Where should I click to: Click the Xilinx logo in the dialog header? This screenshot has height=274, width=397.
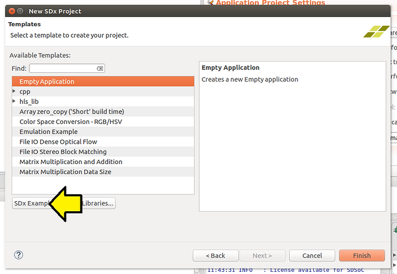[x=376, y=32]
